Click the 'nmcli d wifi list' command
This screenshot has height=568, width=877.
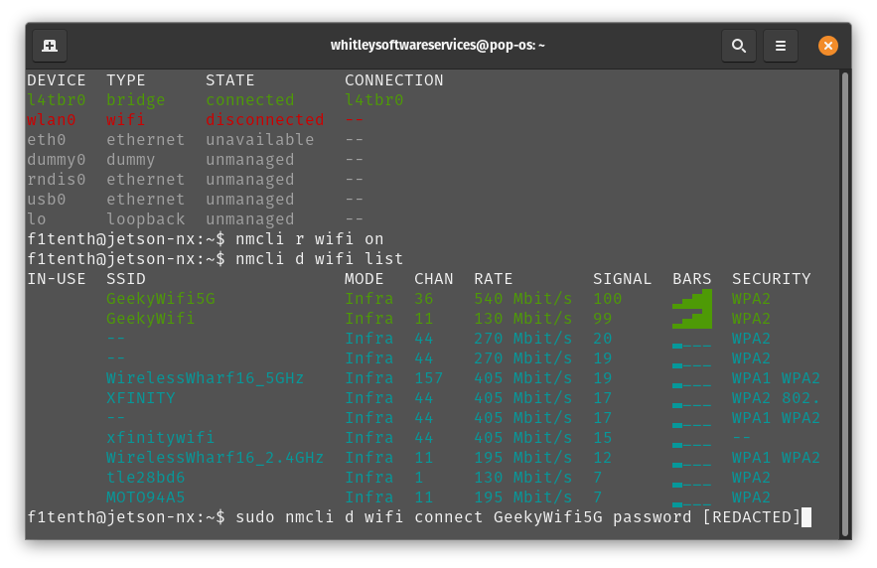click(x=320, y=258)
